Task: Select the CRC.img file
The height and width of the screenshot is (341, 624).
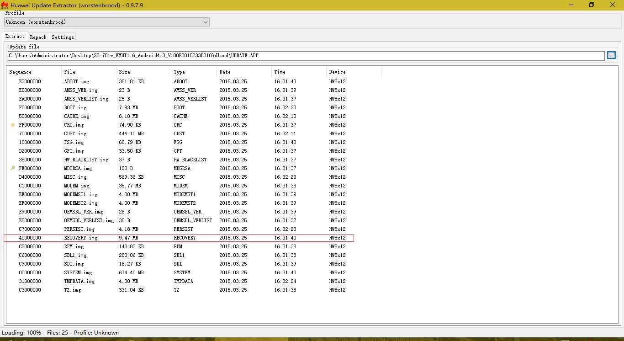Action: 74,125
